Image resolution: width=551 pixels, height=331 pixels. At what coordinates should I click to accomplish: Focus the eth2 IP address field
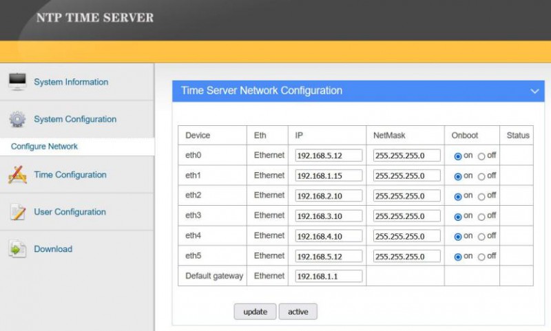click(329, 196)
